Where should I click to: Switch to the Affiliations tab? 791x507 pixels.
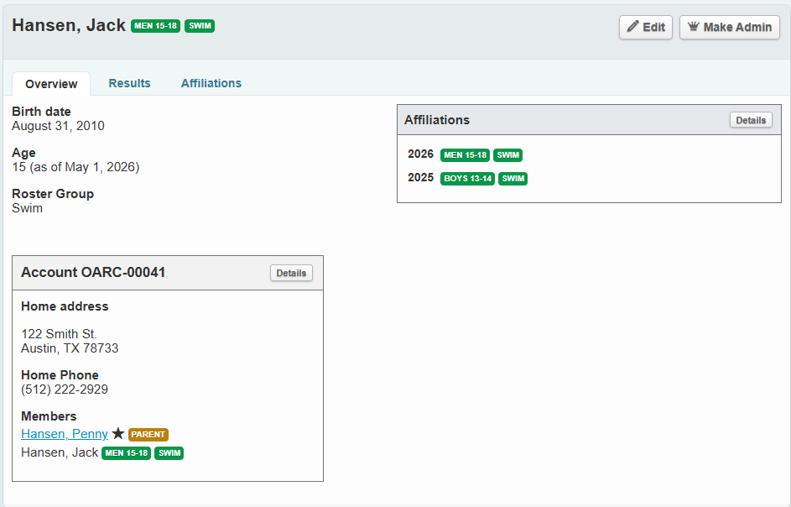(211, 83)
